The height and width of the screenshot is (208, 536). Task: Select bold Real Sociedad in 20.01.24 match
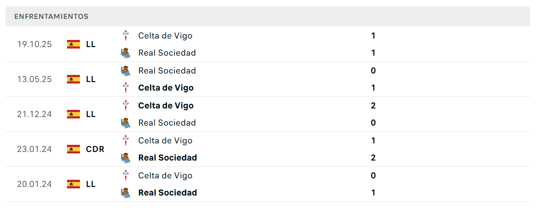(168, 193)
